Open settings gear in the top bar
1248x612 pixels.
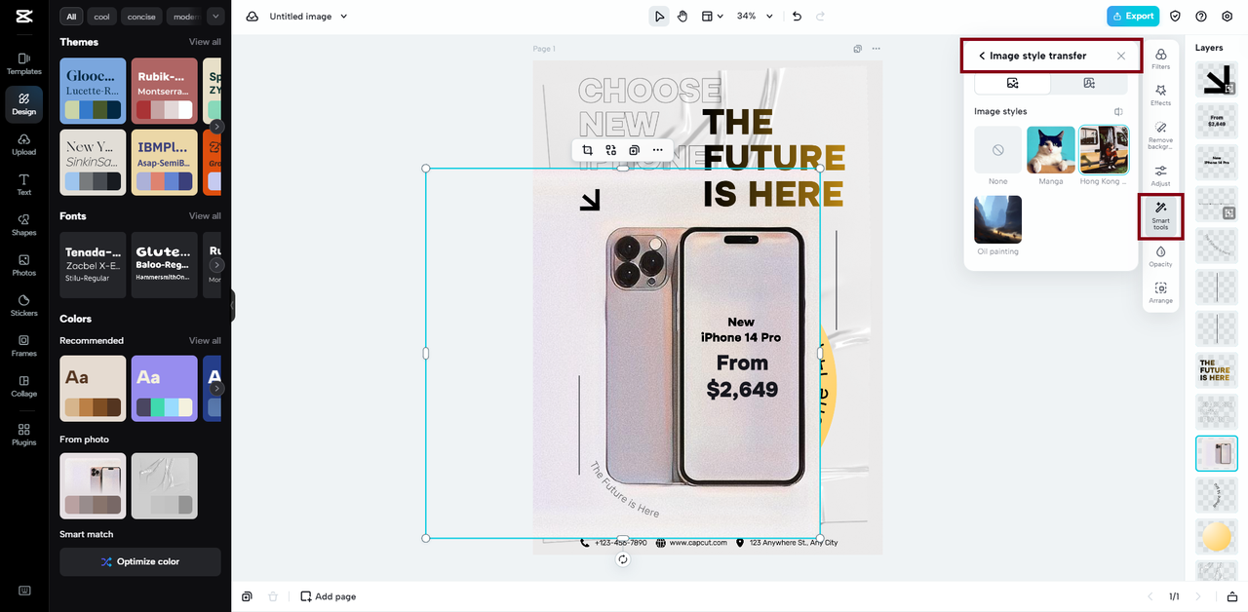(1228, 17)
